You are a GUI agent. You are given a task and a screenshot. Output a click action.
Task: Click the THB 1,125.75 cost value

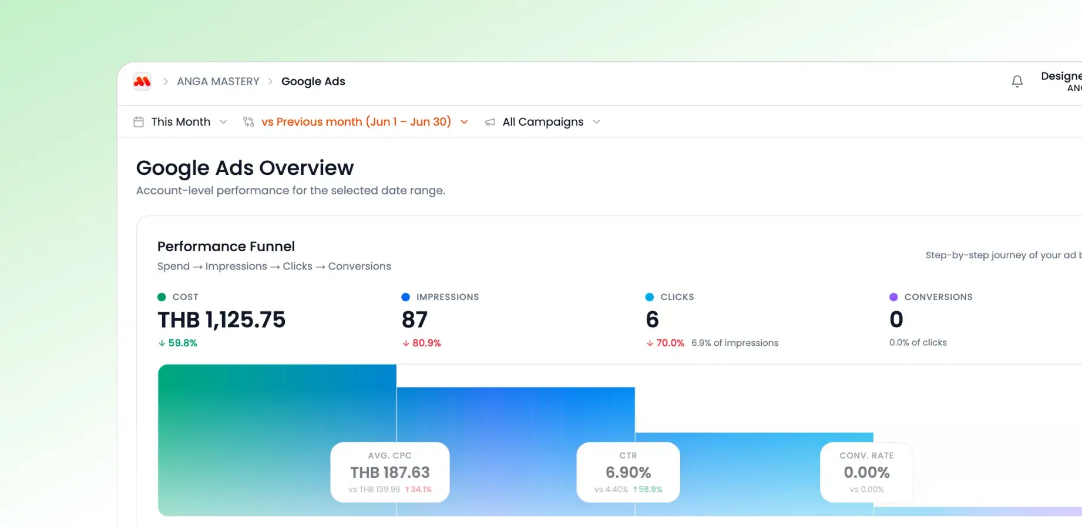click(221, 320)
